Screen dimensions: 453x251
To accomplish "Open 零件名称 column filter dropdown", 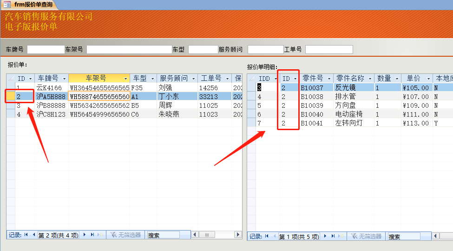I will (370, 79).
